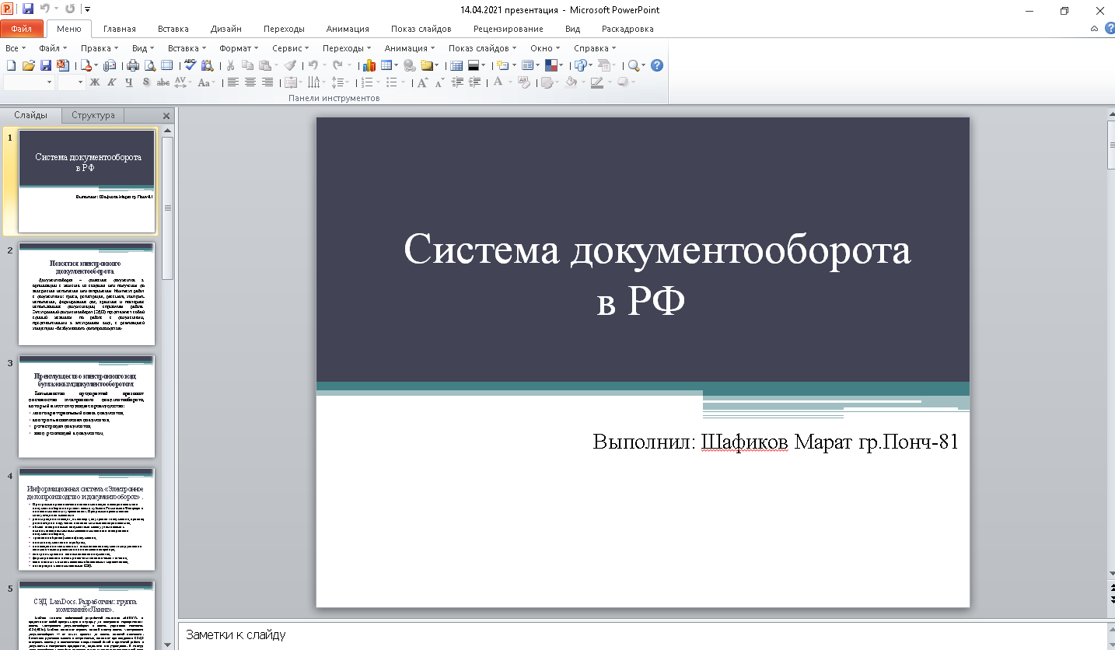Image resolution: width=1115 pixels, height=650 pixels.
Task: Select slide 2 thumbnail
Action: pyautogui.click(x=86, y=294)
